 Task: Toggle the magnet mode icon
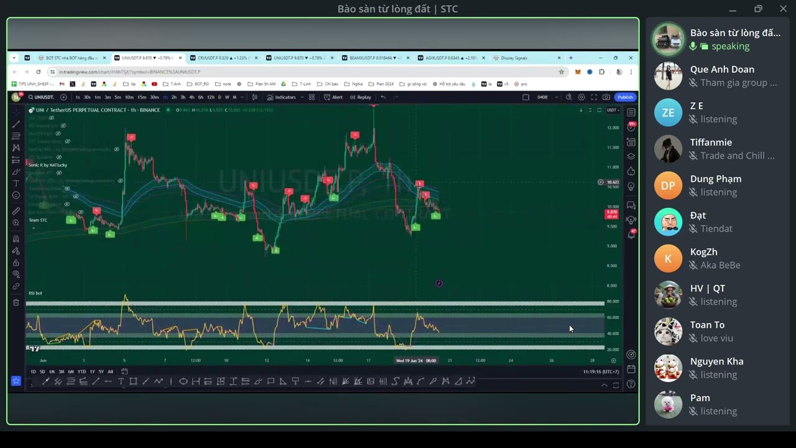pyautogui.click(x=16, y=239)
